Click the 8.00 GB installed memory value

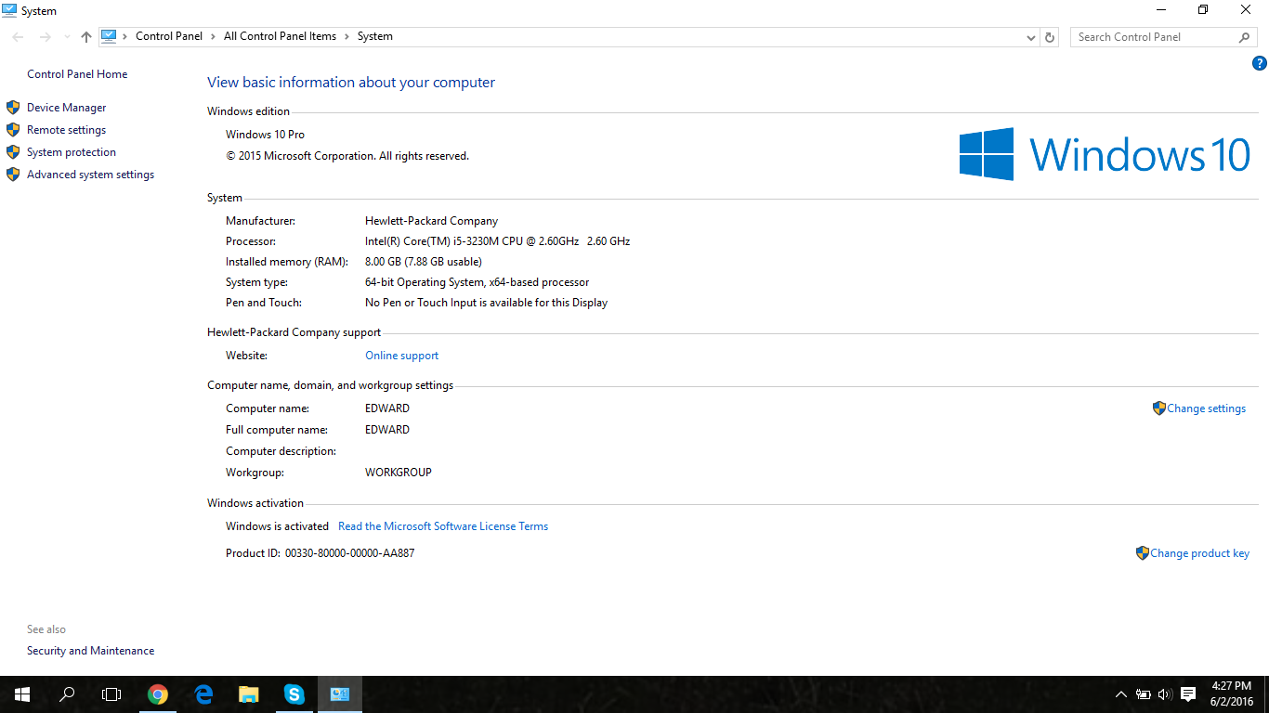pyautogui.click(x=424, y=262)
